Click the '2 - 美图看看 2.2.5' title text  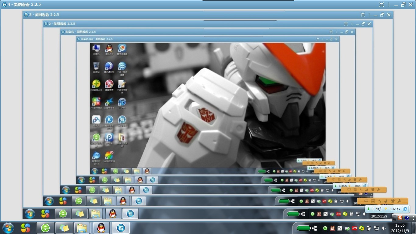point(62,24)
